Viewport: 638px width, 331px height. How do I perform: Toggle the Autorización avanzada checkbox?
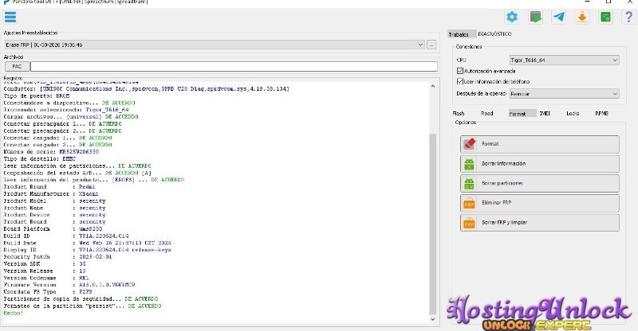click(x=460, y=71)
